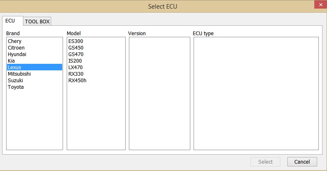Click the highlighted Lexus brand
The height and width of the screenshot is (171, 327).
(x=14, y=67)
